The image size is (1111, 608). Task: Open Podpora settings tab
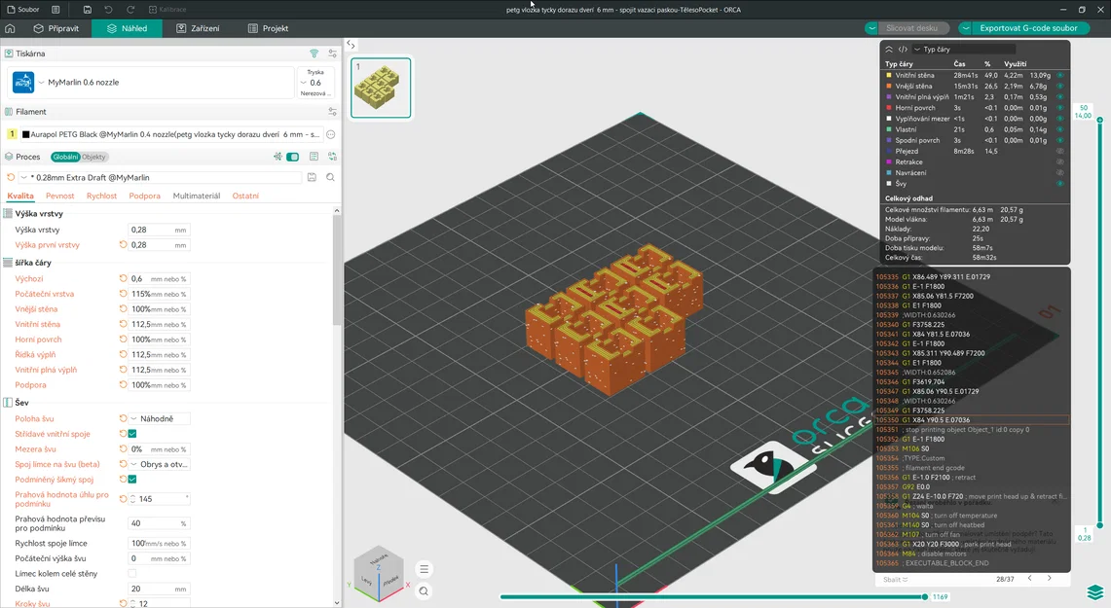[x=144, y=197]
